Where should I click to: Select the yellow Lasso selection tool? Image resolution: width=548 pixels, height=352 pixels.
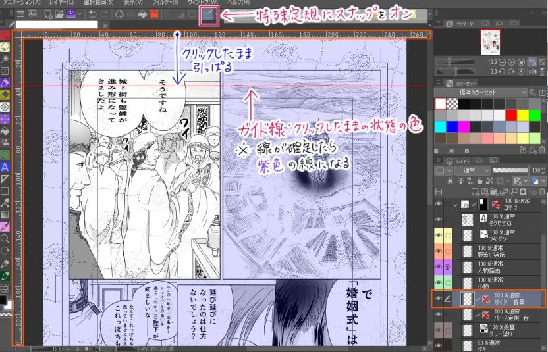(5, 47)
